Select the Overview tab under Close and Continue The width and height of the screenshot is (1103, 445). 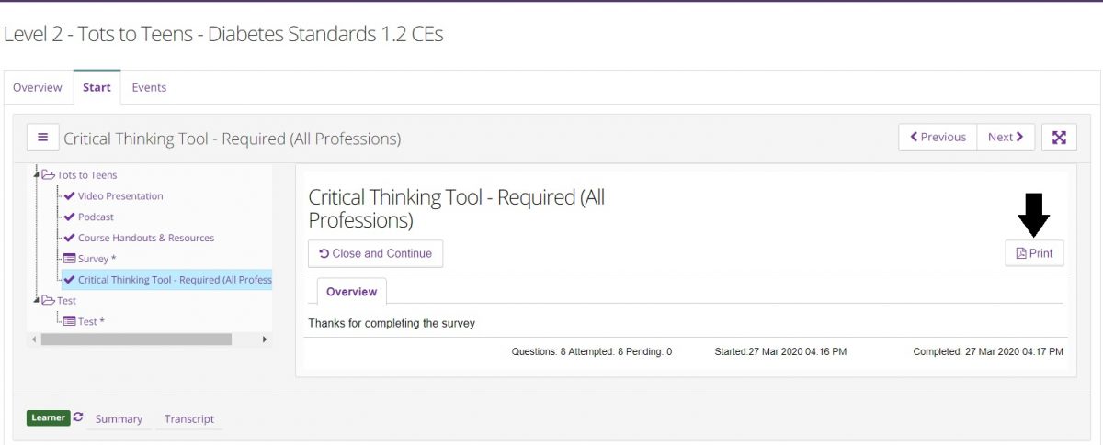[x=351, y=292]
